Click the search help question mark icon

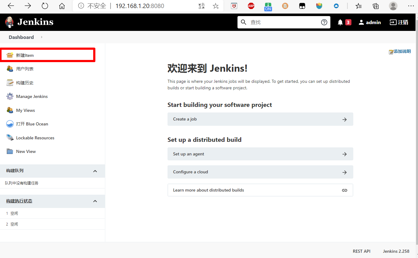[x=324, y=22]
